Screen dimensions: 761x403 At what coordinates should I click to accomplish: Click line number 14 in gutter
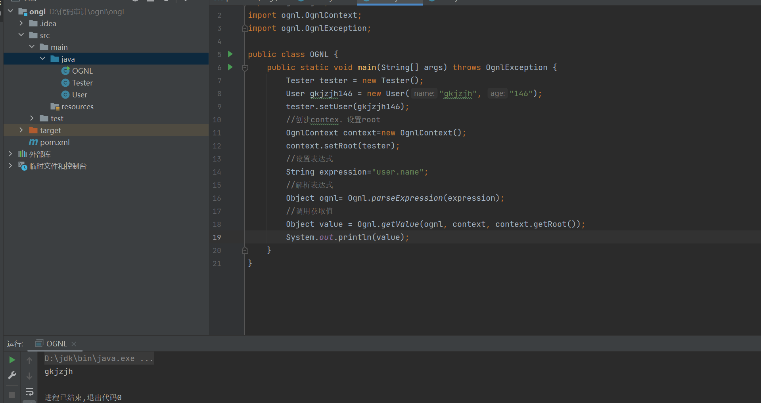(x=217, y=172)
